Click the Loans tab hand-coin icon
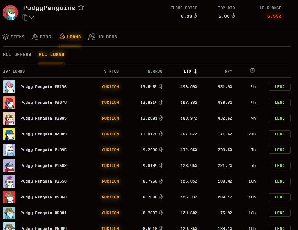This screenshot has height=230, width=298. point(62,37)
